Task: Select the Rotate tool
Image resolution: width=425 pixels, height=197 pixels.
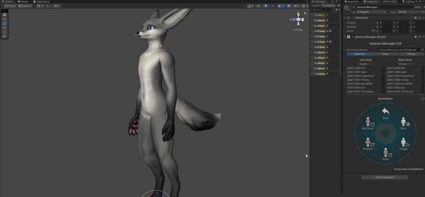Action: pyautogui.click(x=5, y=23)
